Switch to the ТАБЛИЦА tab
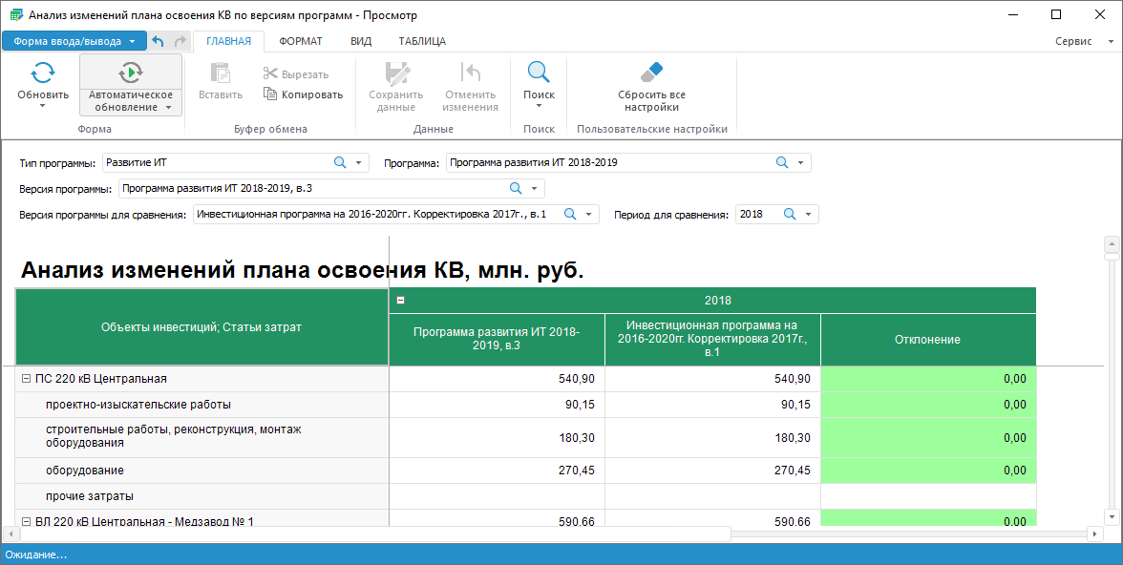This screenshot has width=1123, height=565. pyautogui.click(x=421, y=41)
